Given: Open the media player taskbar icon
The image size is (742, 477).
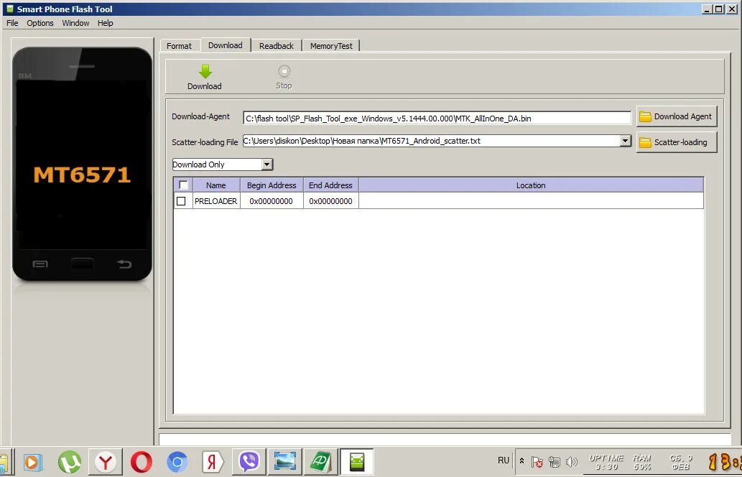Looking at the screenshot, I should click(x=33, y=462).
